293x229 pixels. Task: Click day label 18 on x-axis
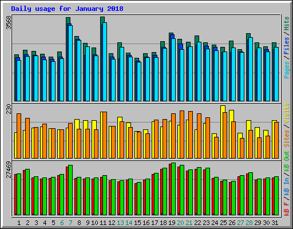click(163, 223)
